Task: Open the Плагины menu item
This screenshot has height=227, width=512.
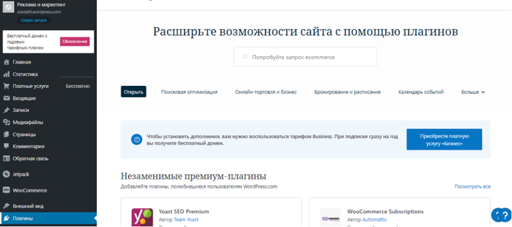Action: [48, 218]
